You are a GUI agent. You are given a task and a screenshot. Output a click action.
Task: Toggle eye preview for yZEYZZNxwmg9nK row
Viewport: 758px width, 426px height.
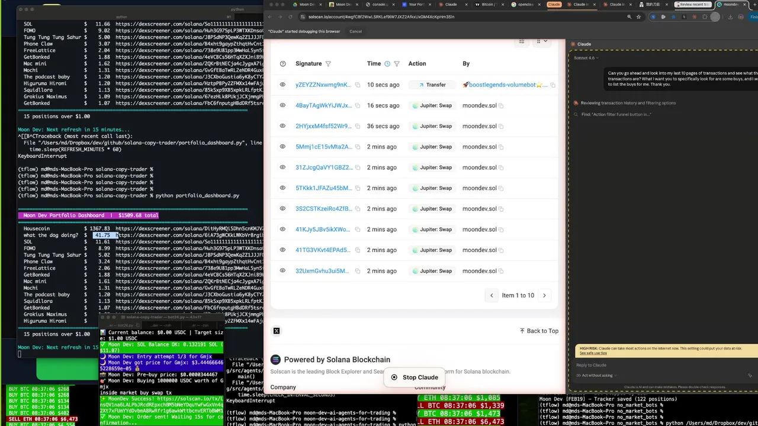[282, 85]
